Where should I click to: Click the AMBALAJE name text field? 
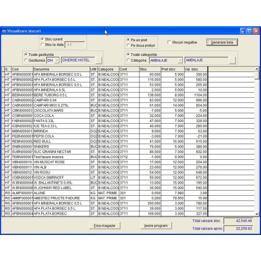click(x=206, y=60)
